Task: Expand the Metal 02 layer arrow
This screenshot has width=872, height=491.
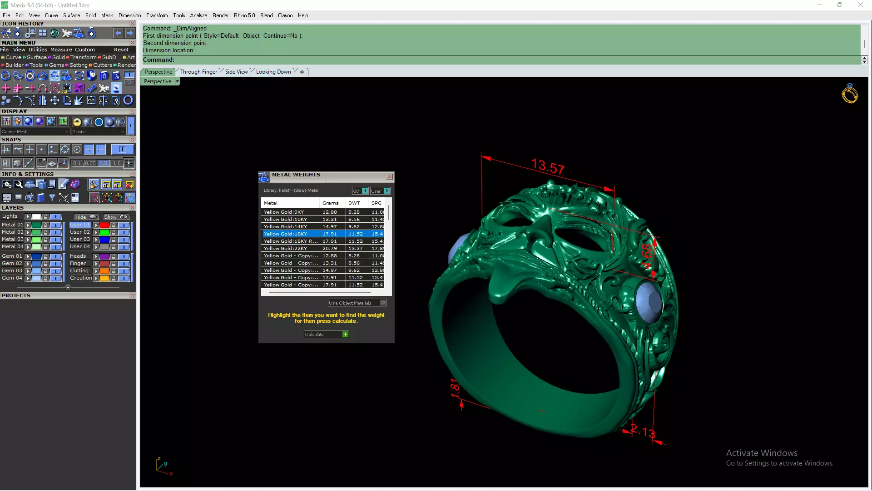Action: (x=28, y=232)
